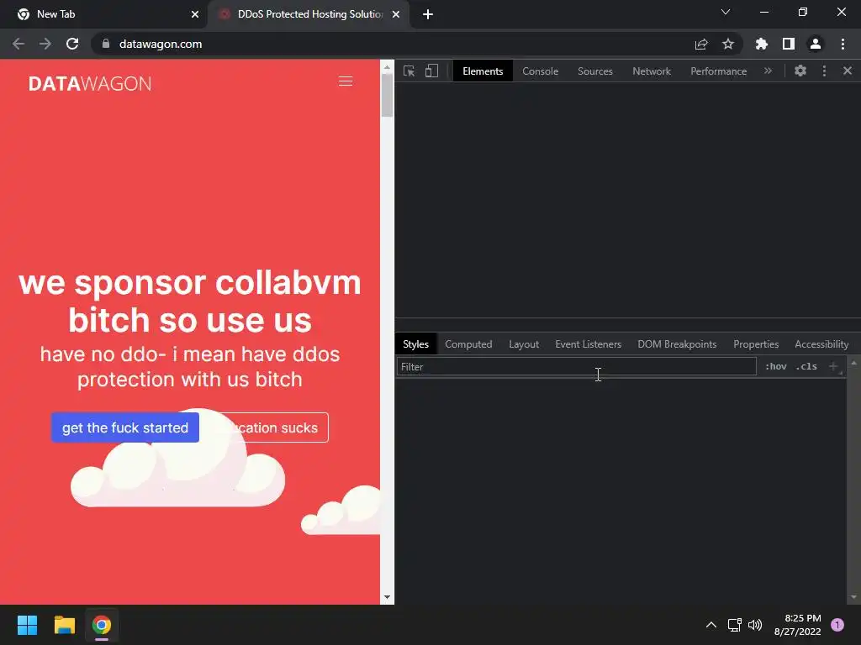The width and height of the screenshot is (861, 645).
Task: Close the DDoS Protected Hosting tab
Action: click(x=396, y=14)
